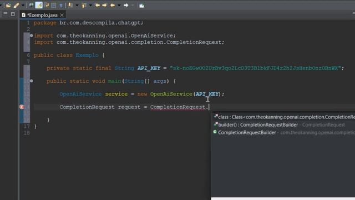Toggle Word Wrap in the editor toolbar

coord(47,5)
